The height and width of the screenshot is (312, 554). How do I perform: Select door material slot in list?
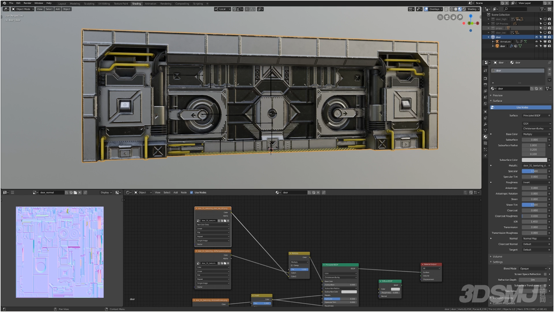tap(518, 71)
